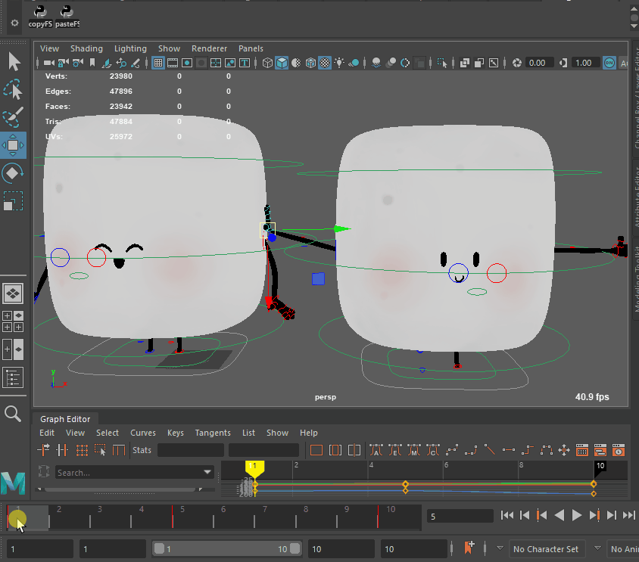Toggle textured display in viewport
This screenshot has width=639, height=562.
(324, 63)
